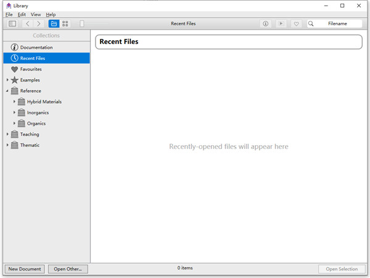
Task: Click the play preview icon
Action: click(x=281, y=23)
